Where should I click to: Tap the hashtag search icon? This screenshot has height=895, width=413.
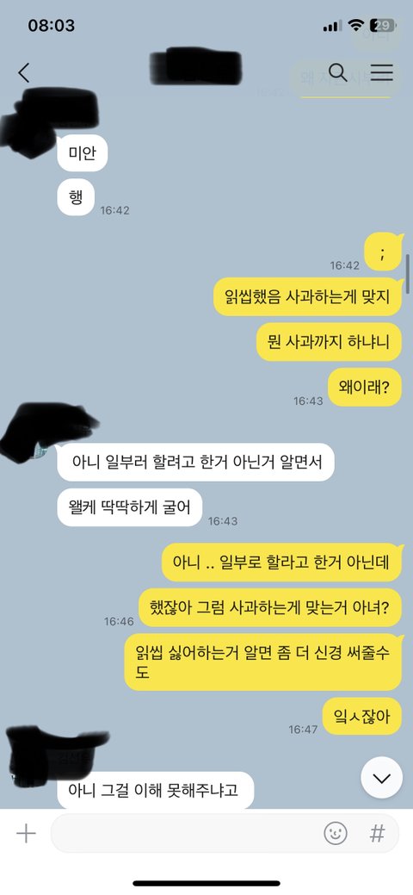(377, 833)
